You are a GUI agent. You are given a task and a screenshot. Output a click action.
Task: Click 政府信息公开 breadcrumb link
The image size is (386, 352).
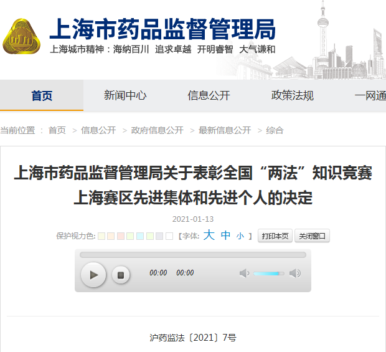coord(157,130)
